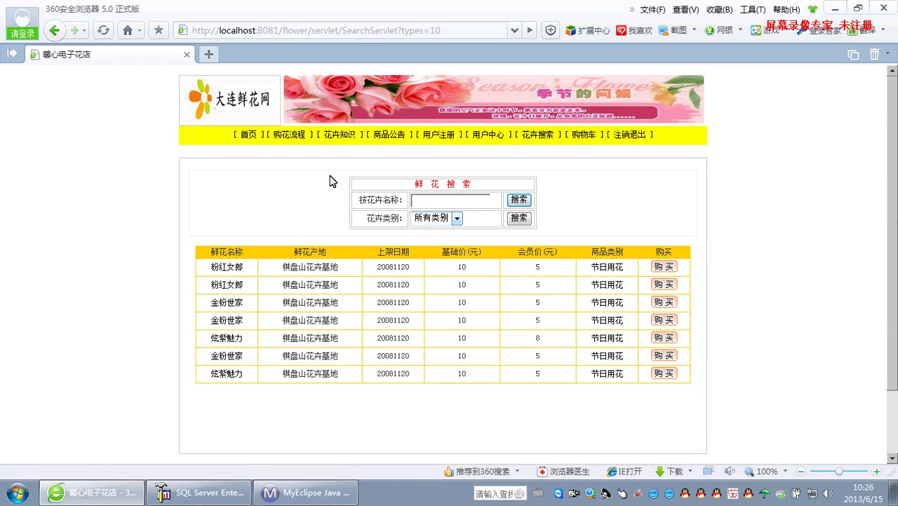898x506 pixels.
Task: Expand the forward history dropdown arrow
Action: (x=84, y=31)
